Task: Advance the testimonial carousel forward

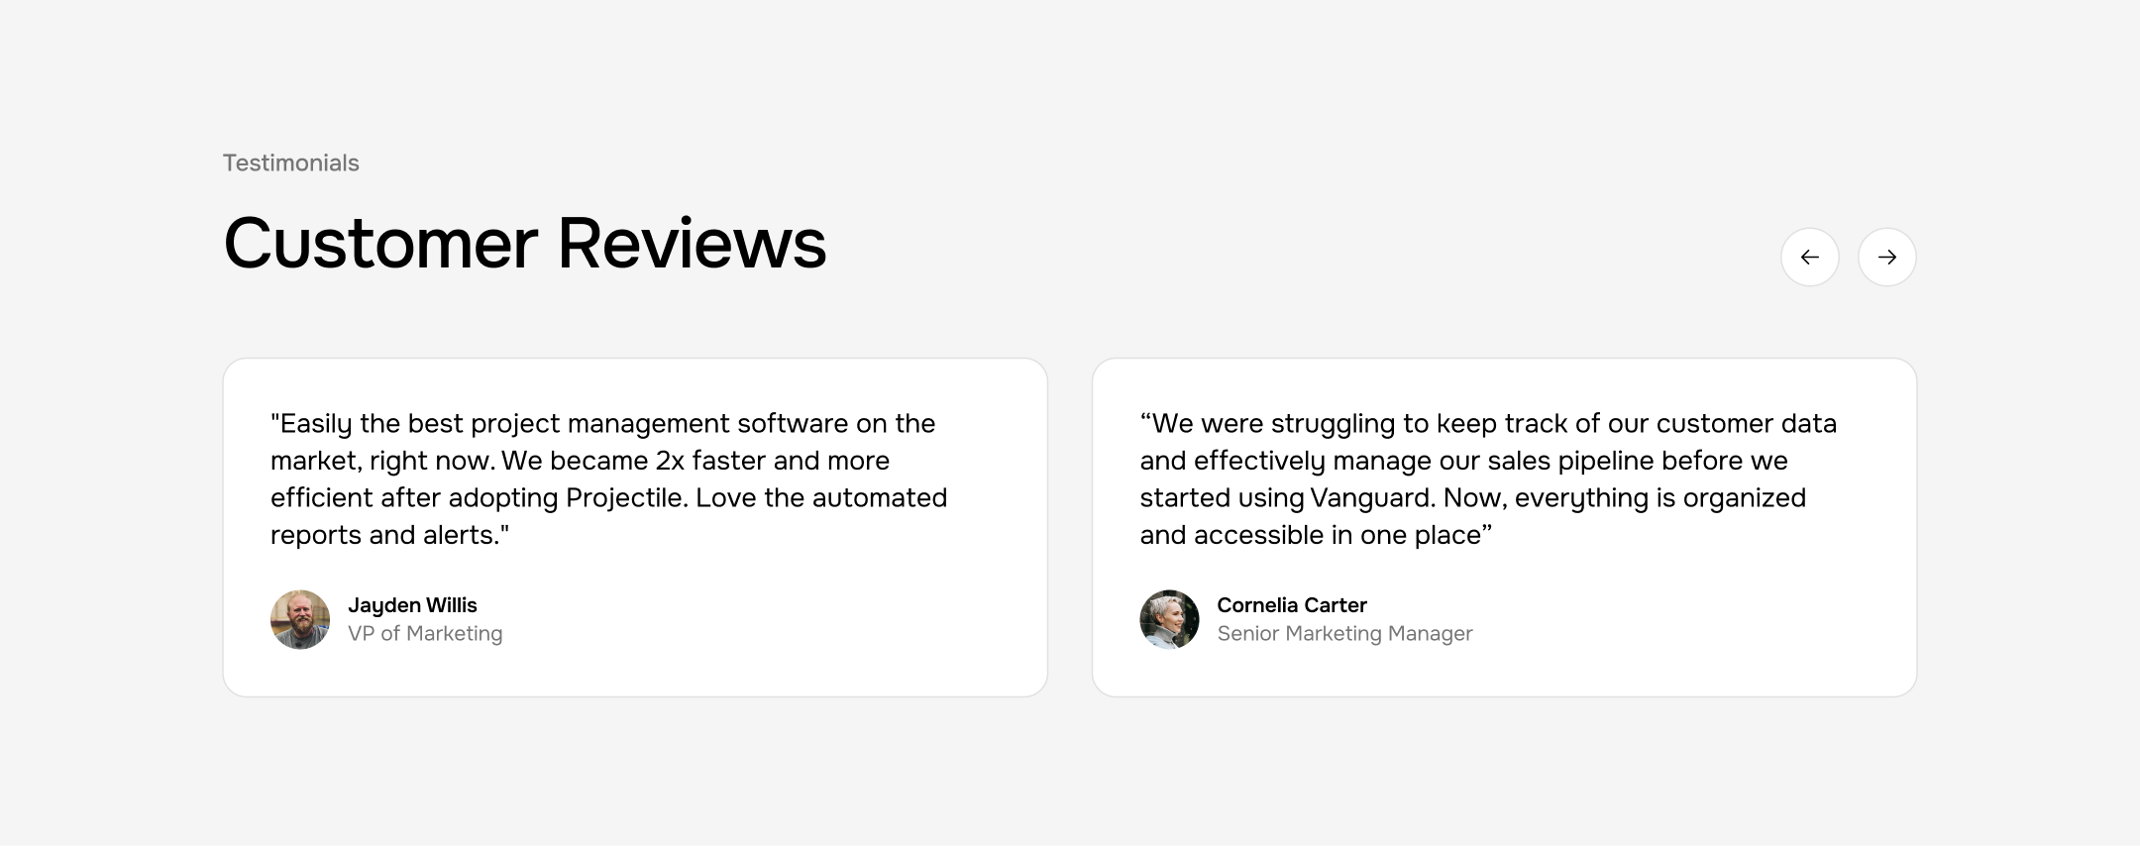Action: click(1887, 257)
